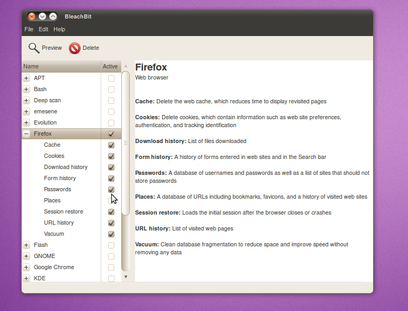Expand the APT tree node
Image resolution: width=408 pixels, height=311 pixels.
coord(26,78)
